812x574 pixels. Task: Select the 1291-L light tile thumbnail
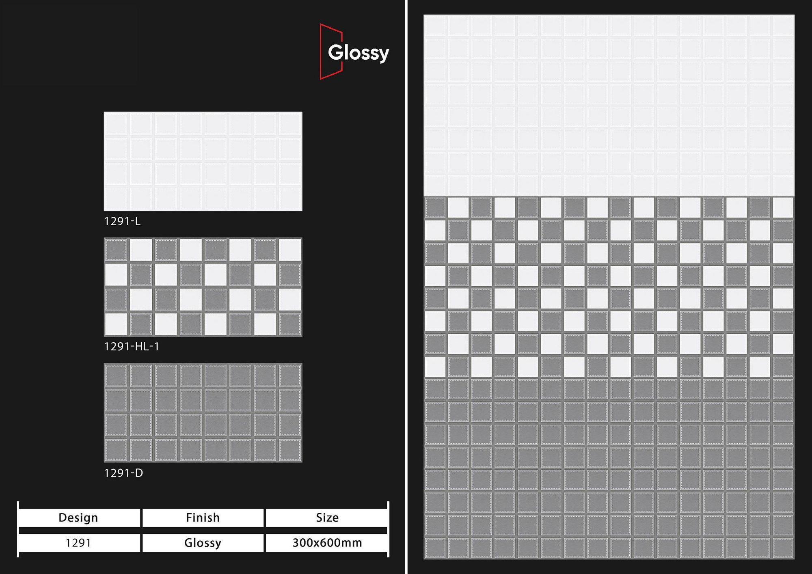click(x=203, y=161)
